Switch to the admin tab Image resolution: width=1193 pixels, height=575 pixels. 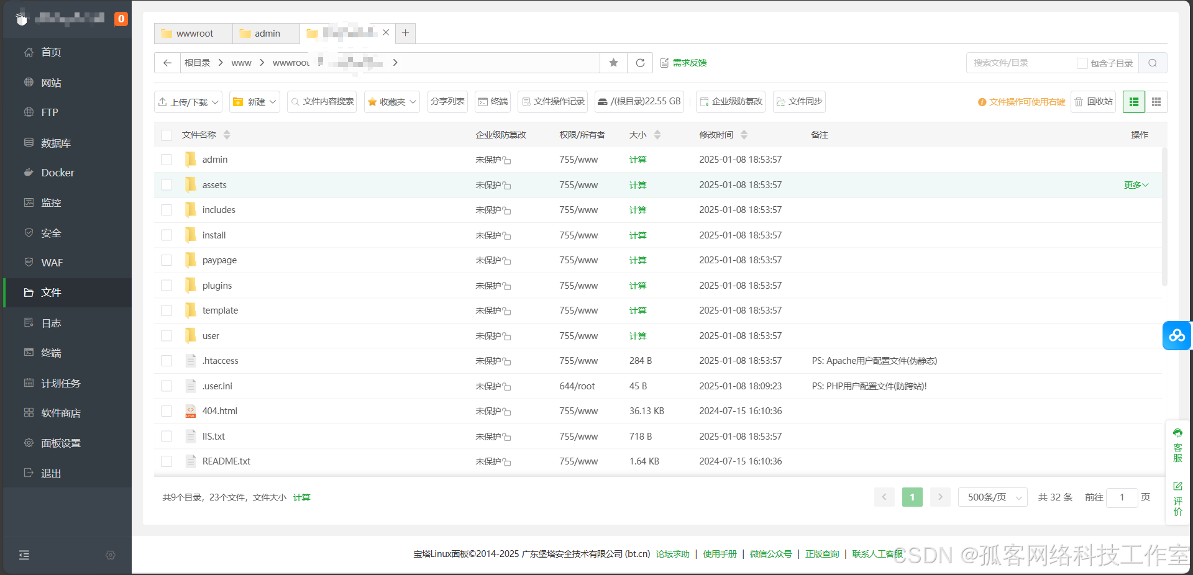(x=267, y=34)
